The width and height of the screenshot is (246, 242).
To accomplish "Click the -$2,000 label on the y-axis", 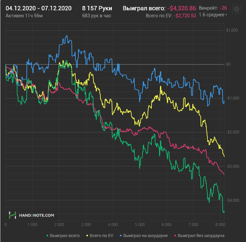I will (232, 132).
